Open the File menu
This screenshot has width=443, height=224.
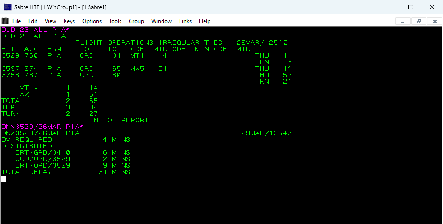[x=17, y=21]
